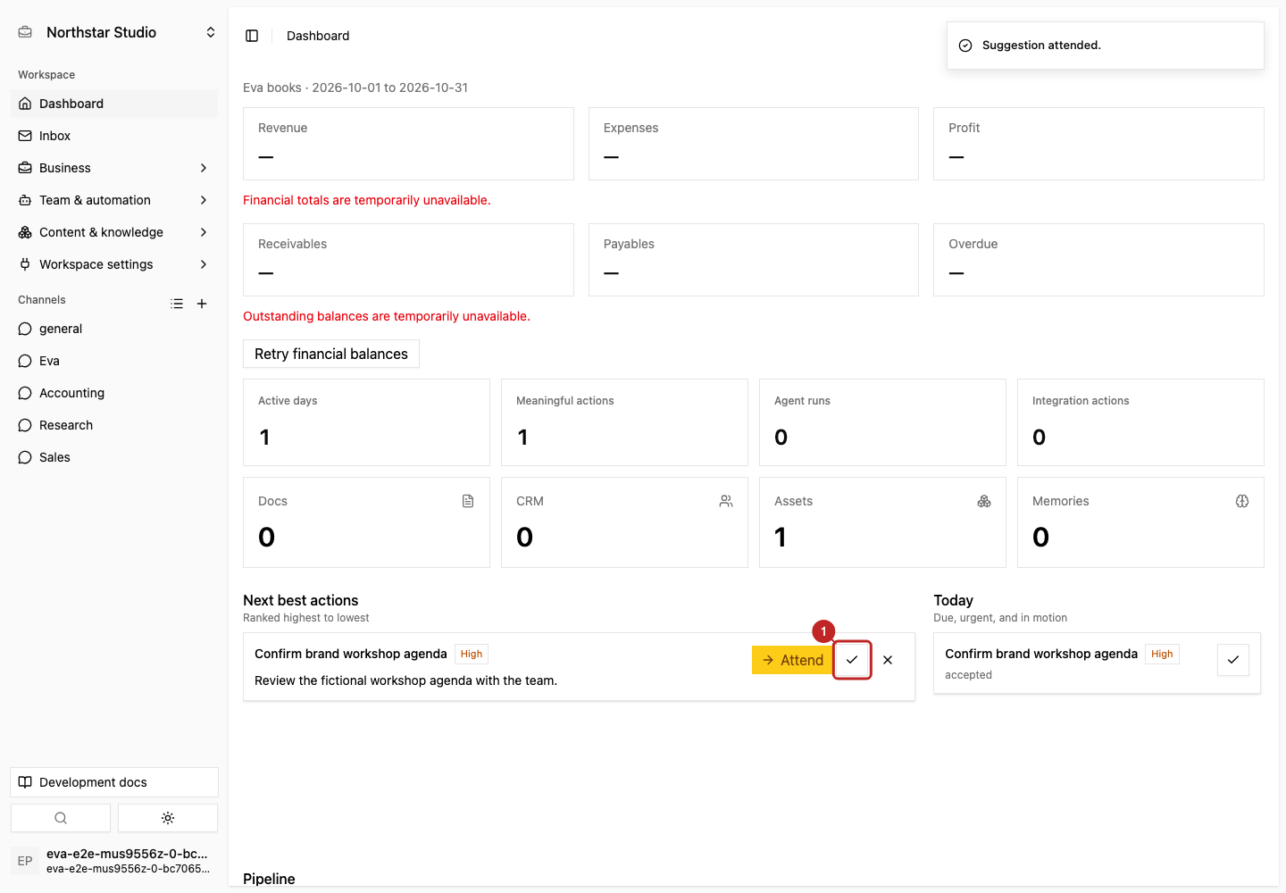Toggle the light/dark theme sun icon

coord(168,818)
